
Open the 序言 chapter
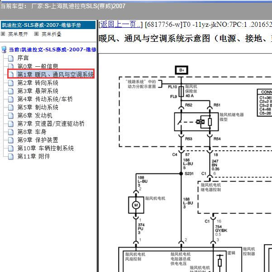coord(23,58)
